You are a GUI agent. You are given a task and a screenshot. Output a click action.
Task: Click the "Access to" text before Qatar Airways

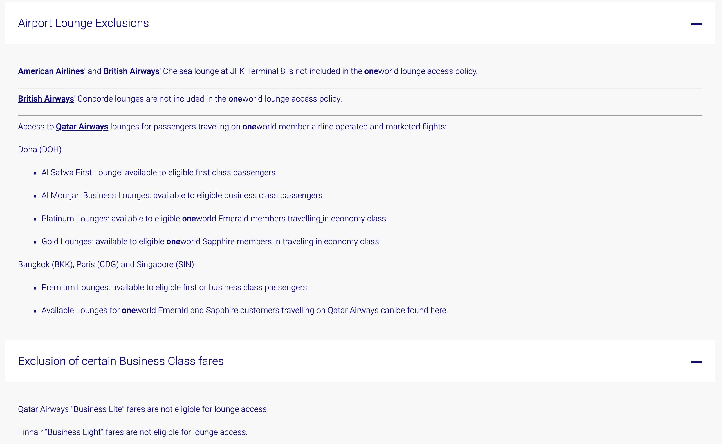tap(36, 127)
